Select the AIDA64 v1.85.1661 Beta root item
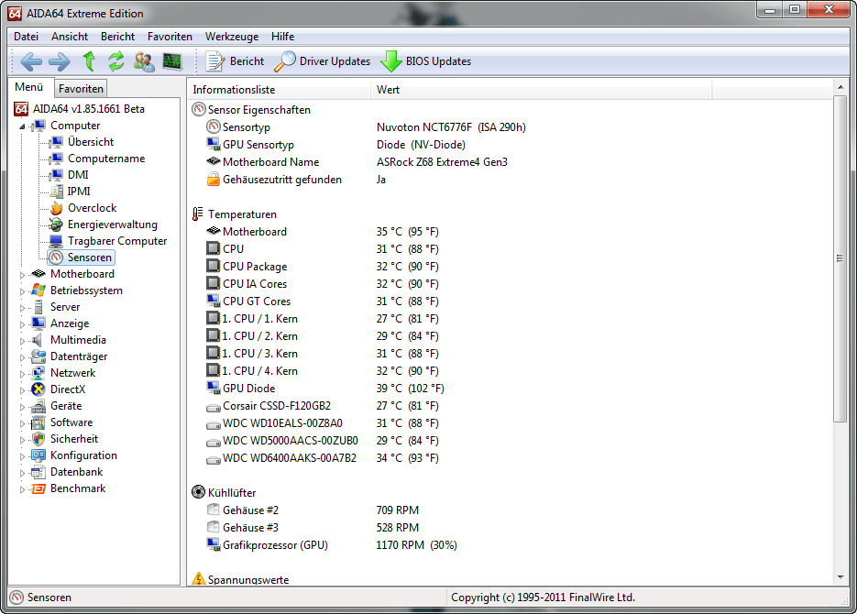The image size is (857, 614). (x=80, y=109)
